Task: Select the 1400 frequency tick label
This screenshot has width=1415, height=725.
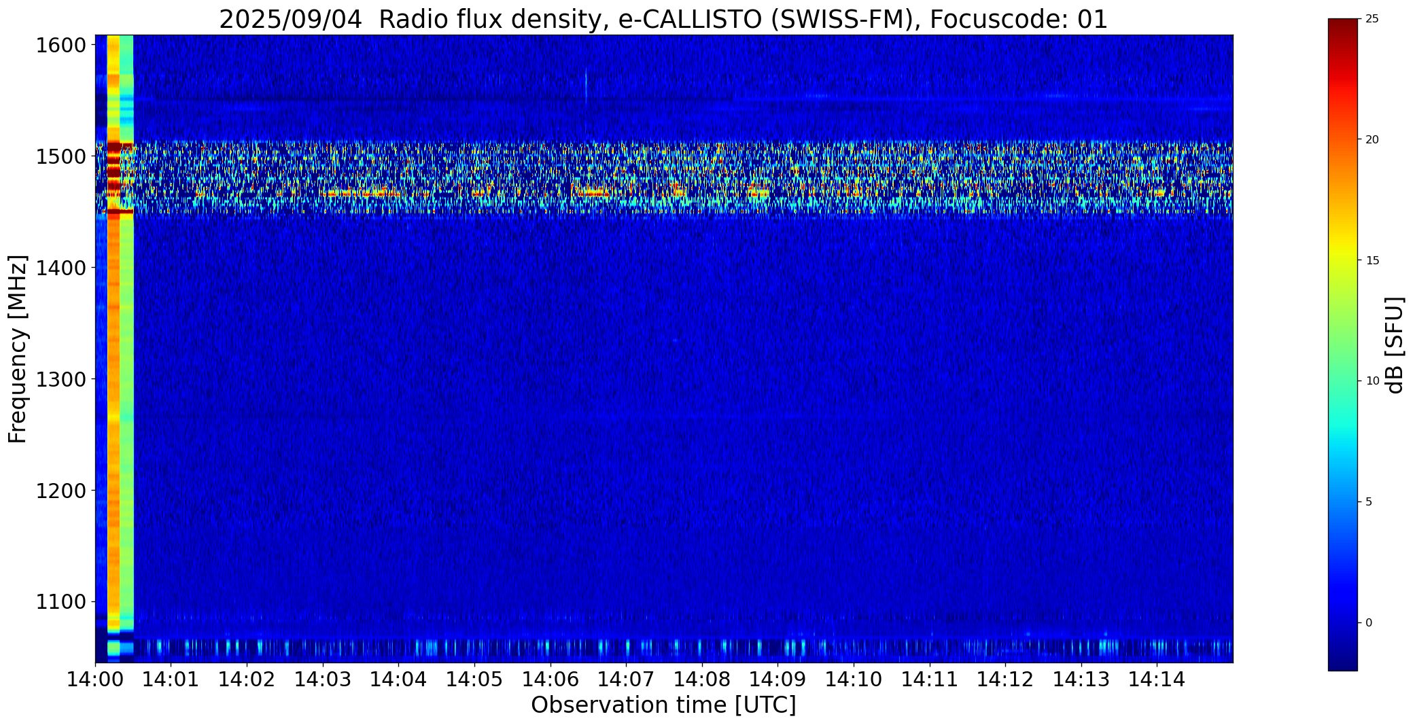Action: coord(61,268)
